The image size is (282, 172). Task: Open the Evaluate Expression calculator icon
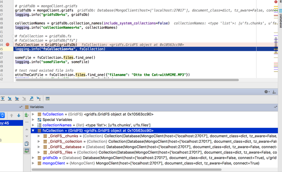(47, 99)
